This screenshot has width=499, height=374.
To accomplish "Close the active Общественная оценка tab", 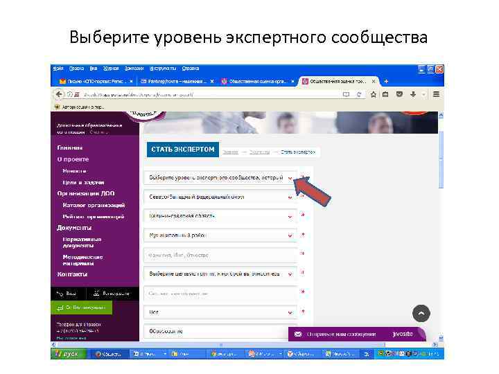I will [x=374, y=82].
